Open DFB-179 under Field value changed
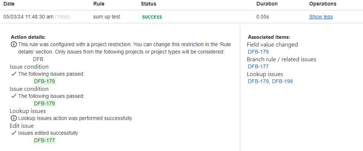 point(258,52)
